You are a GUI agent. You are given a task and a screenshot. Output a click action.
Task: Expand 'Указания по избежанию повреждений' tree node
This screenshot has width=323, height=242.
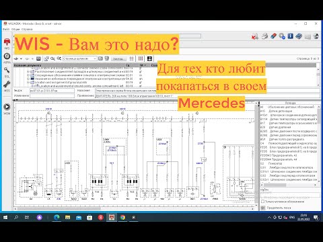pos(28,79)
